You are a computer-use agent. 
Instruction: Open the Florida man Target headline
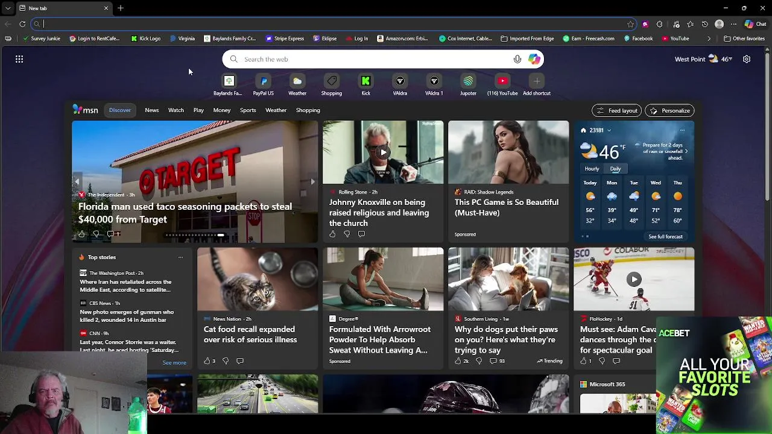[185, 213]
